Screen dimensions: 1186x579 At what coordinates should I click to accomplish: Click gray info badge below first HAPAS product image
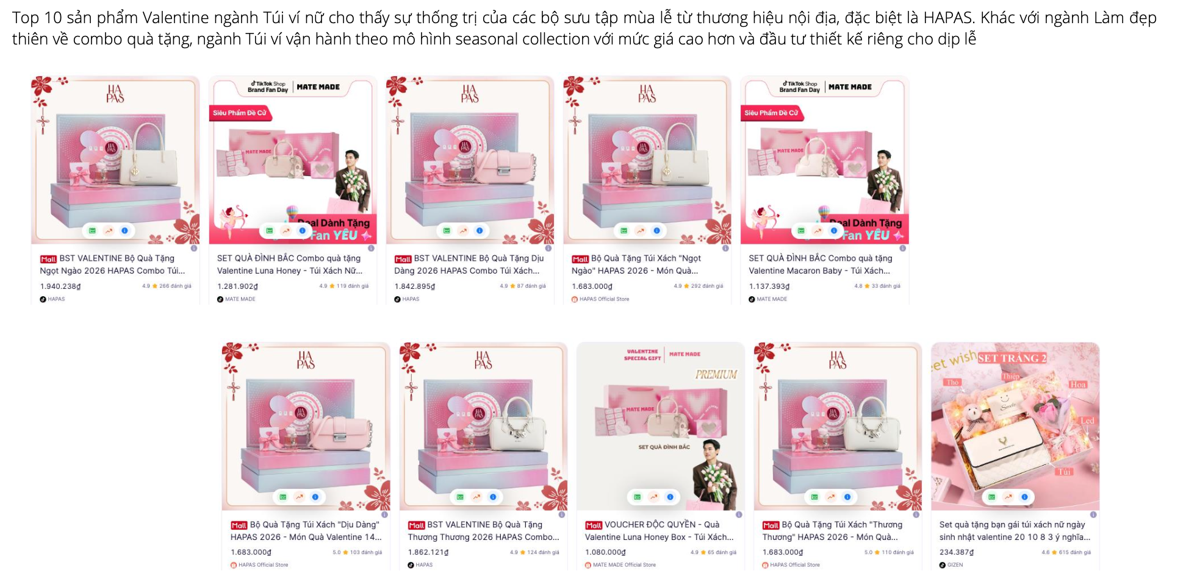(194, 249)
